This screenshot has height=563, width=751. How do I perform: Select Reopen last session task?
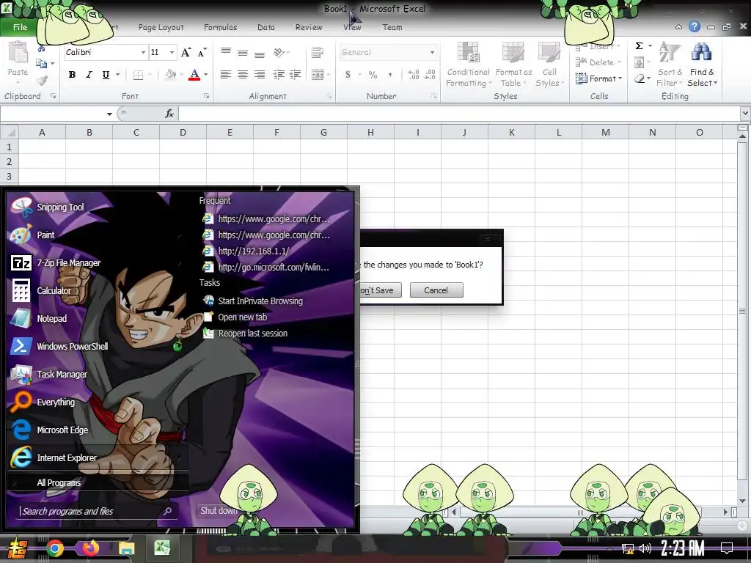[252, 334]
